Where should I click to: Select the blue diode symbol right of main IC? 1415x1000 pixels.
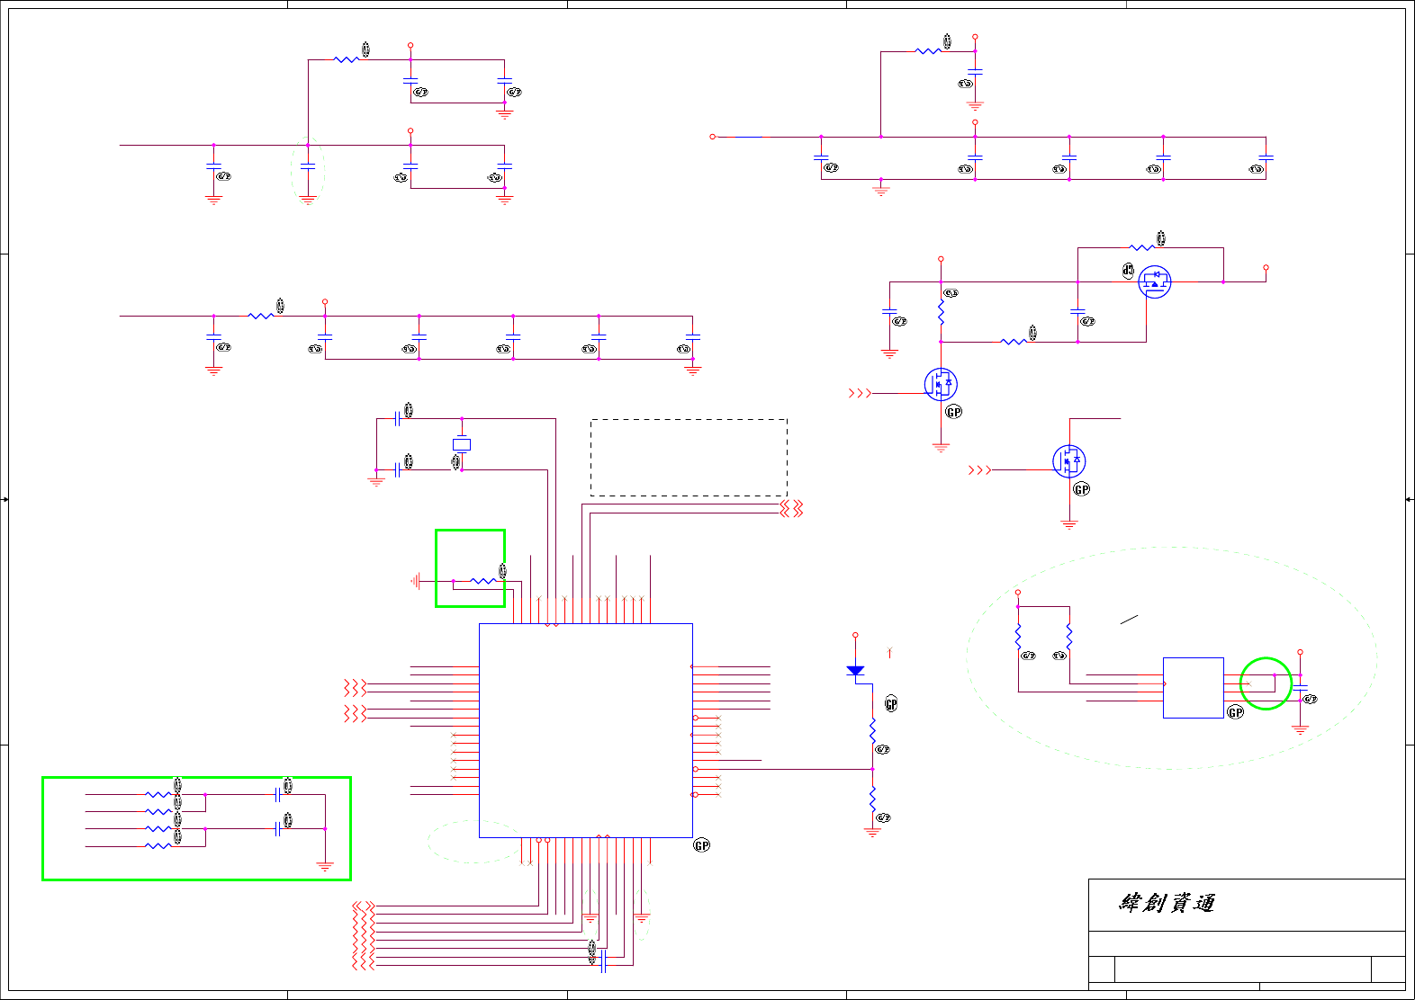[x=855, y=671]
